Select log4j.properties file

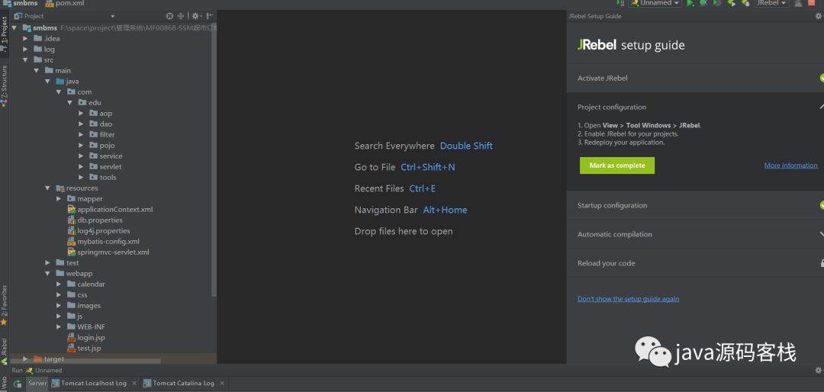(x=98, y=230)
